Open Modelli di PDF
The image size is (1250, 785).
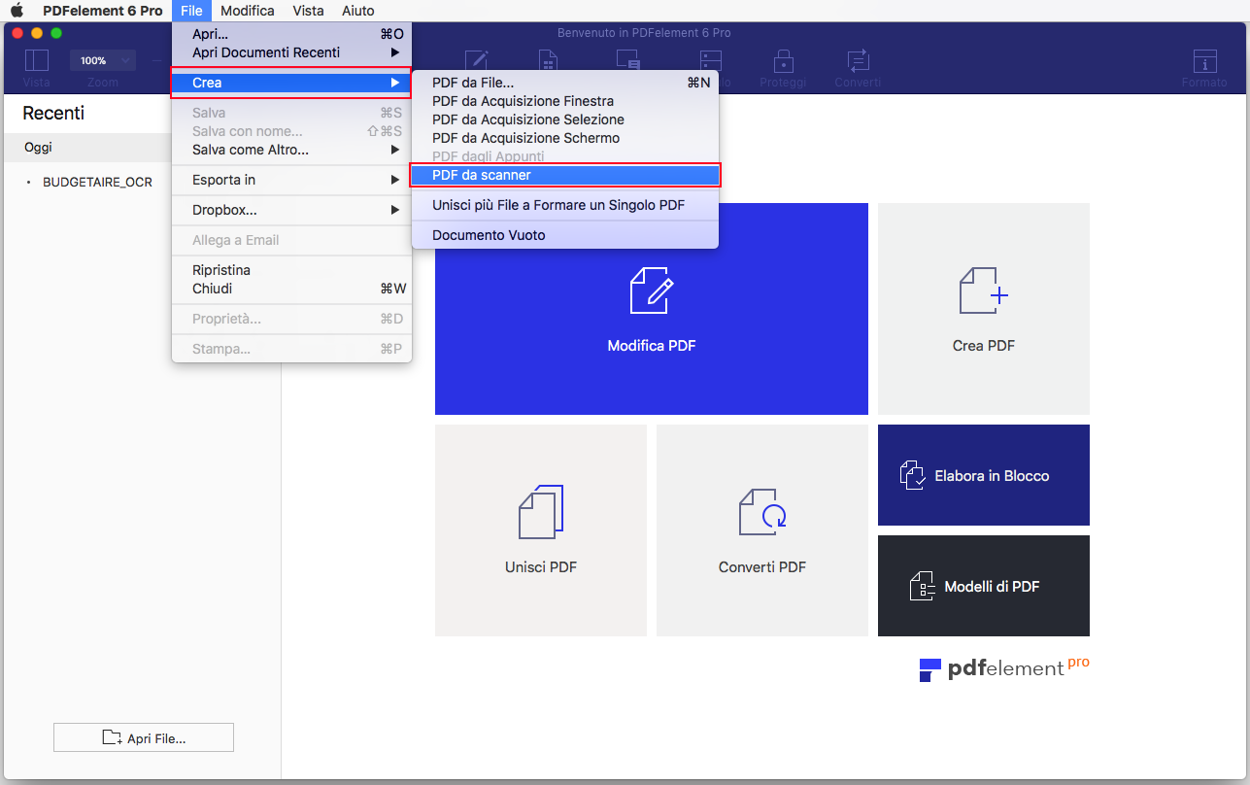tap(984, 586)
